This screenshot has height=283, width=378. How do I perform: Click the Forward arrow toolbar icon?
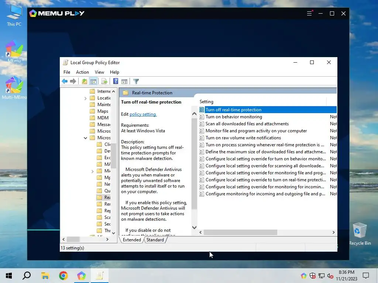click(x=73, y=81)
